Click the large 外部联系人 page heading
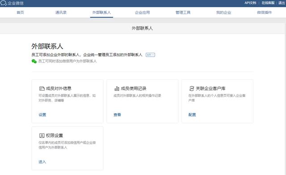Image resolution: width=286 pixels, height=175 pixels. click(47, 46)
